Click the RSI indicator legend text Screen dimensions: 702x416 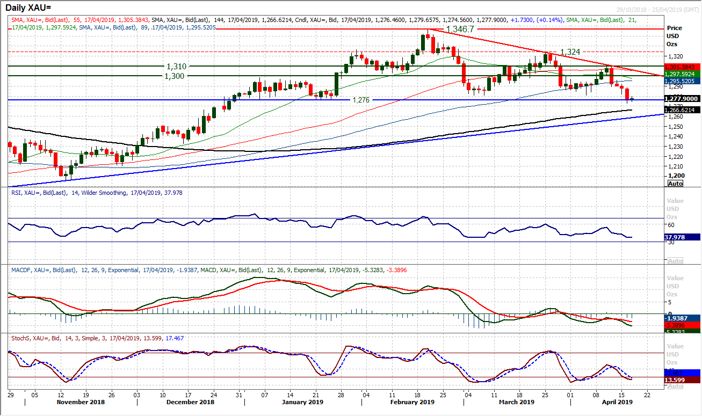[x=97, y=192]
